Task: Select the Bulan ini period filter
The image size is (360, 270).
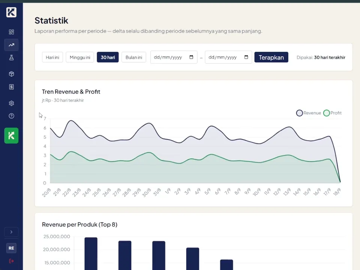Action: tap(134, 57)
